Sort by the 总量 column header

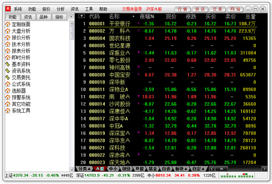coord(251,16)
